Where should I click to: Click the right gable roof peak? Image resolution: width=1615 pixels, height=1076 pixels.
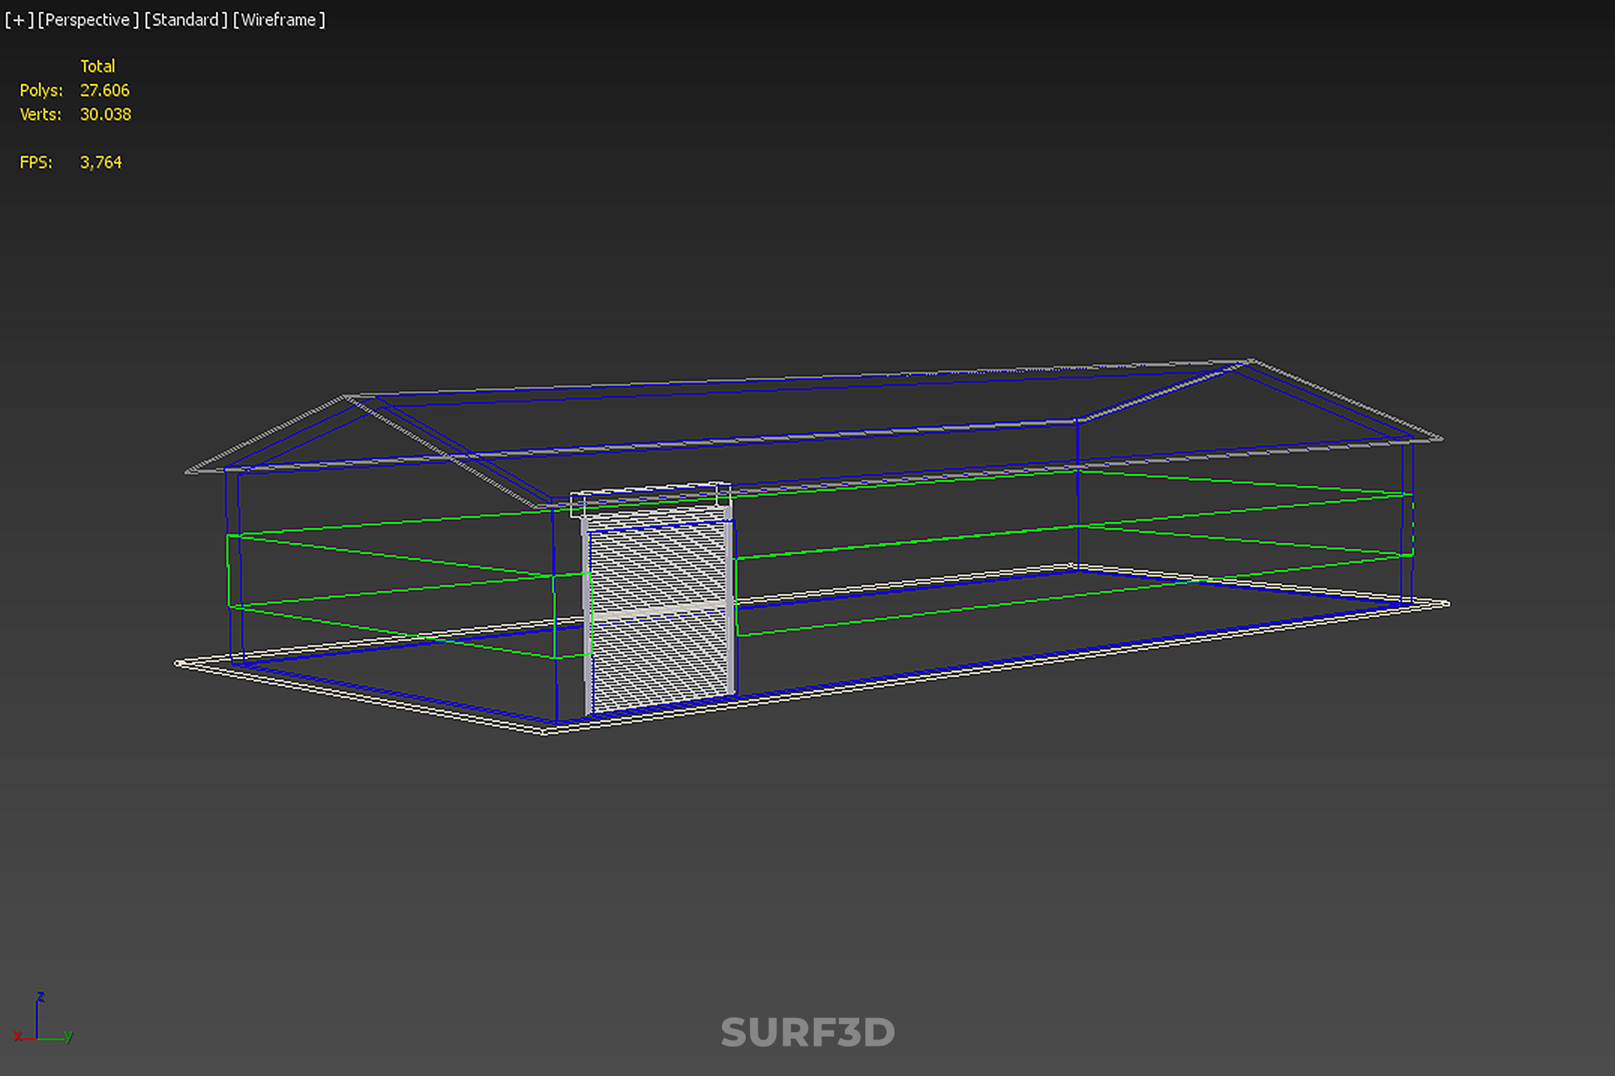[1250, 362]
